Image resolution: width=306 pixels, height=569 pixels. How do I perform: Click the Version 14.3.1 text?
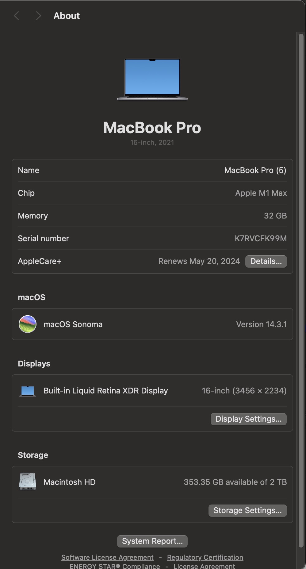[x=261, y=324]
